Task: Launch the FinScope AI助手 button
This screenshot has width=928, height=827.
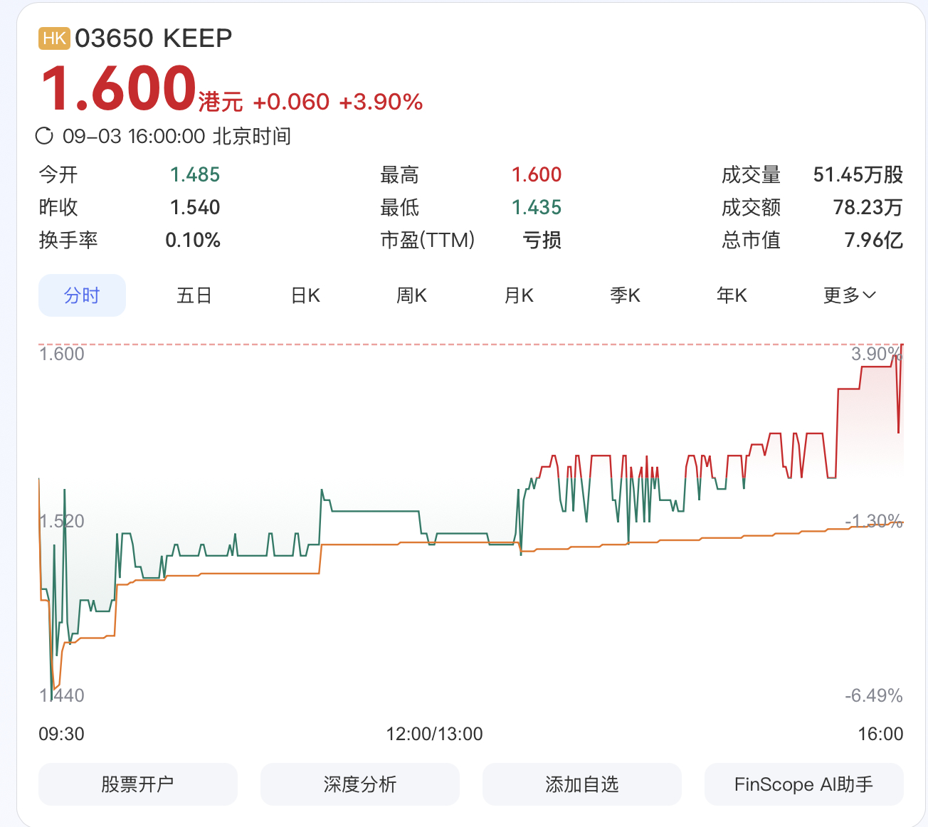Action: pyautogui.click(x=804, y=784)
